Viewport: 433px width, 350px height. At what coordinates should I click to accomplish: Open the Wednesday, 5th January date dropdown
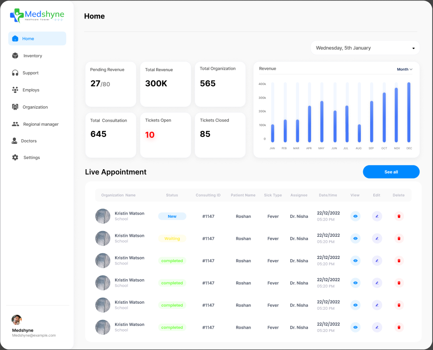(365, 48)
